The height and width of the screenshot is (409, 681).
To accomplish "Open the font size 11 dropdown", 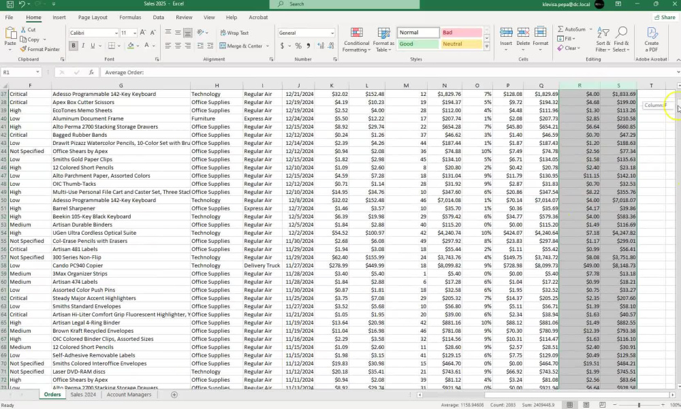I will pyautogui.click(x=135, y=33).
